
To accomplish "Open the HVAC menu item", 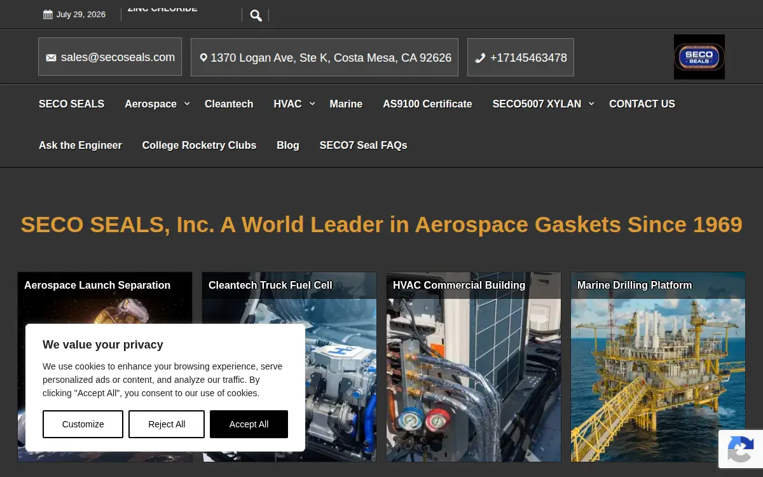I will pyautogui.click(x=287, y=104).
